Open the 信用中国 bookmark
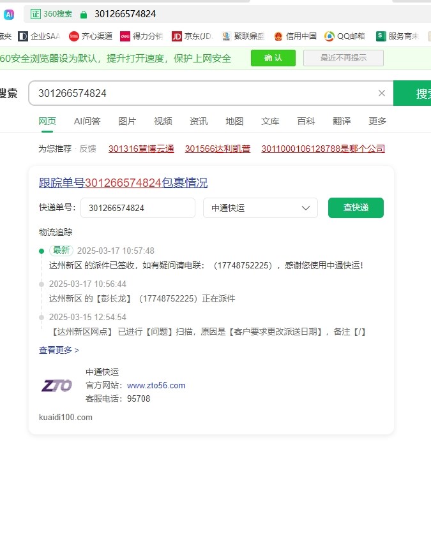431x533 pixels. pos(295,36)
